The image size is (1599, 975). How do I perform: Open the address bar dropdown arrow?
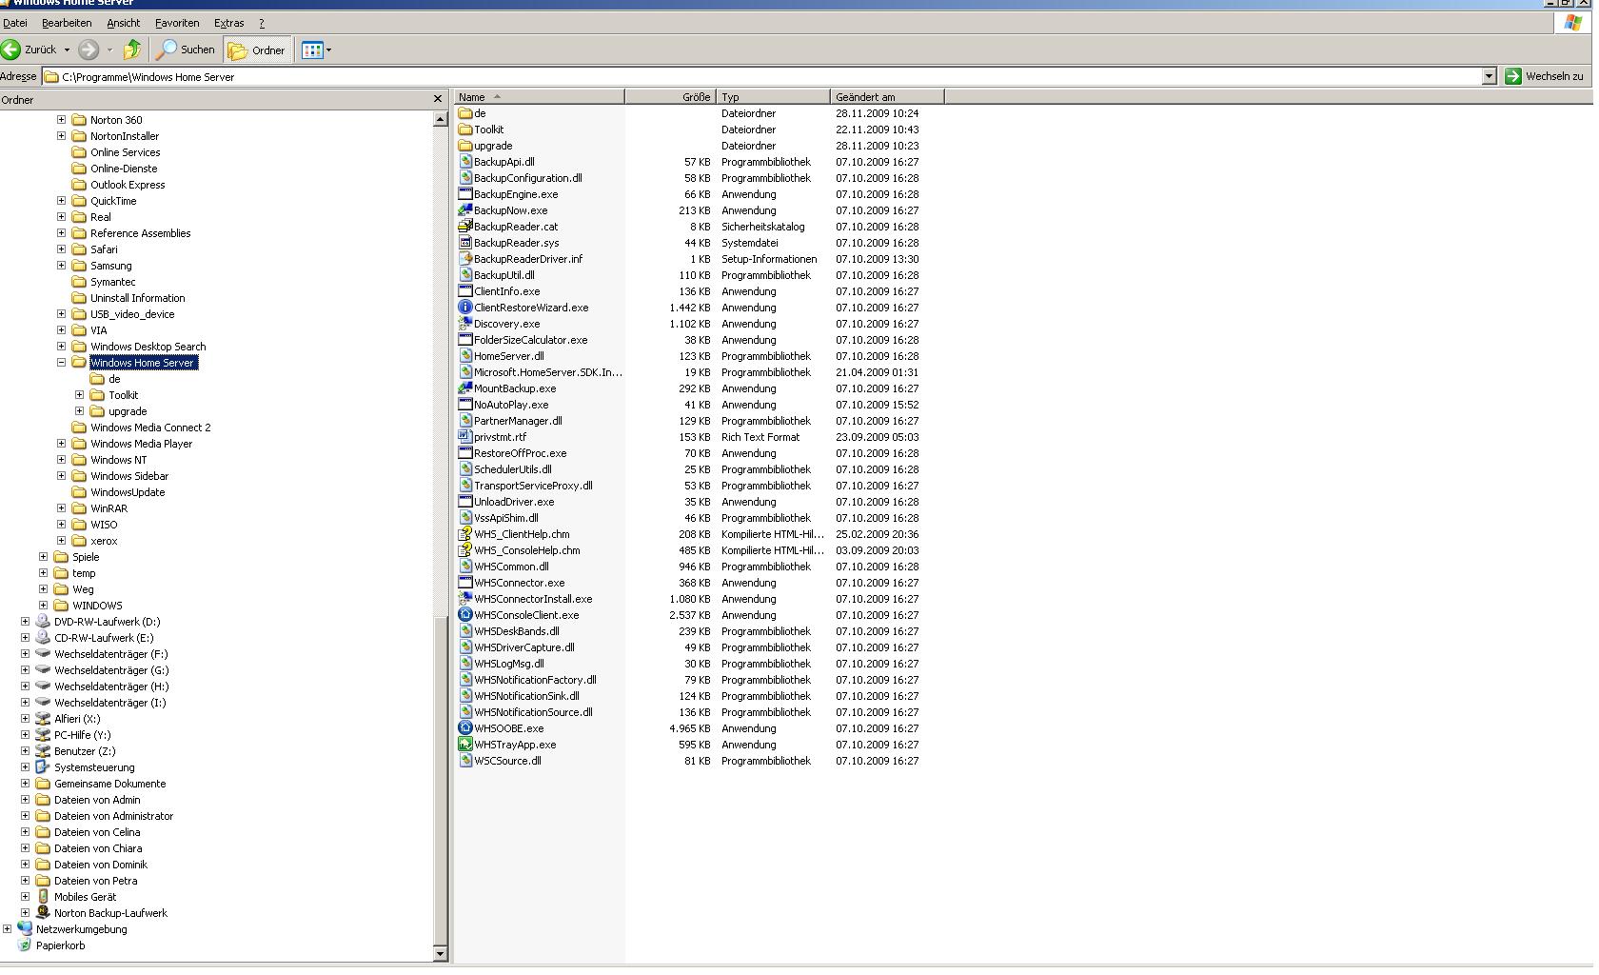pos(1489,76)
